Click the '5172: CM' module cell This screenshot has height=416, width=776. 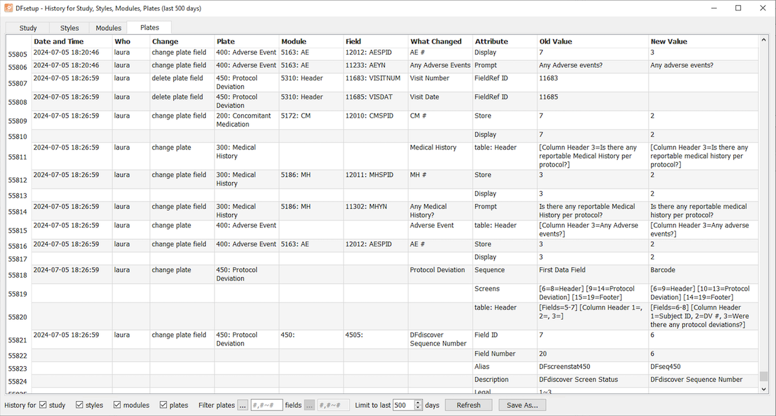click(311, 120)
